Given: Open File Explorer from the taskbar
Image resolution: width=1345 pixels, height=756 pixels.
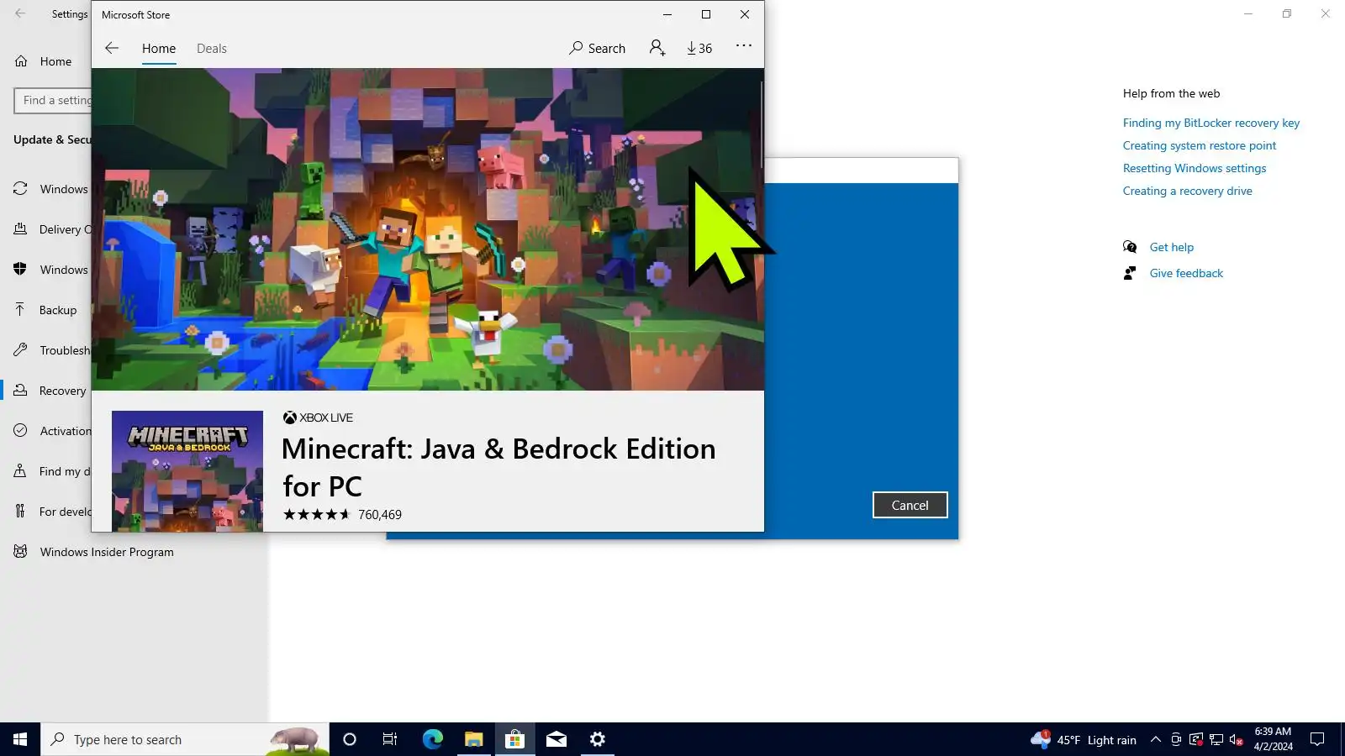Looking at the screenshot, I should coord(473,739).
